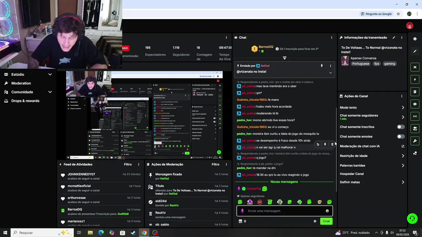422x237 pixels.
Task: Click the gaming tag
Action: tap(389, 64)
